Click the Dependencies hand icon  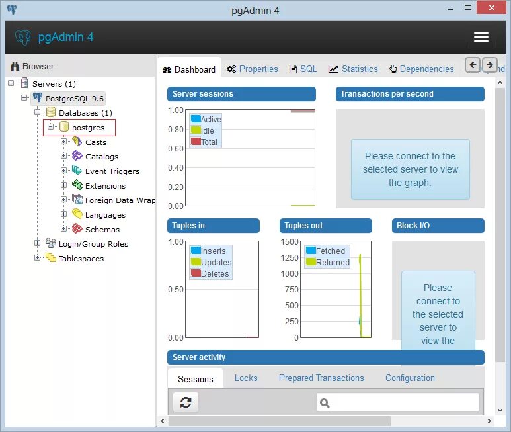pos(393,69)
